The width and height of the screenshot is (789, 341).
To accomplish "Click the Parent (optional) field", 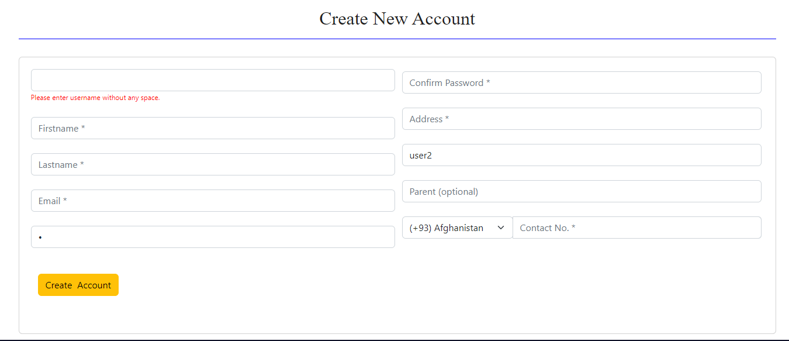I will coord(581,191).
